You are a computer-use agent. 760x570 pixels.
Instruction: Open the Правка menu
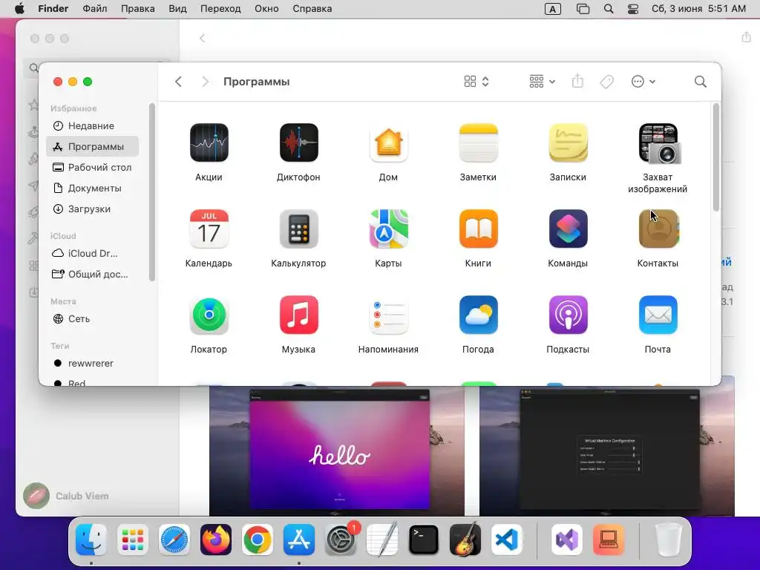[137, 9]
